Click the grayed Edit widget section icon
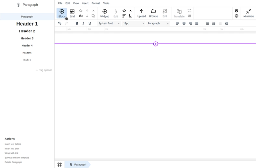This screenshot has height=168, width=256. pos(116,13)
